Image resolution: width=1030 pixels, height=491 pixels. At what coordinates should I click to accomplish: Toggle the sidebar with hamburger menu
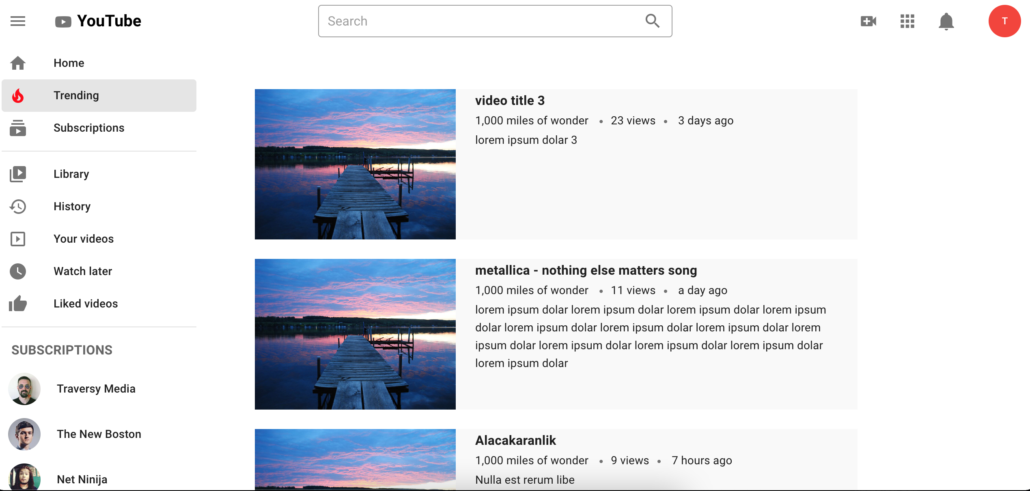[17, 21]
